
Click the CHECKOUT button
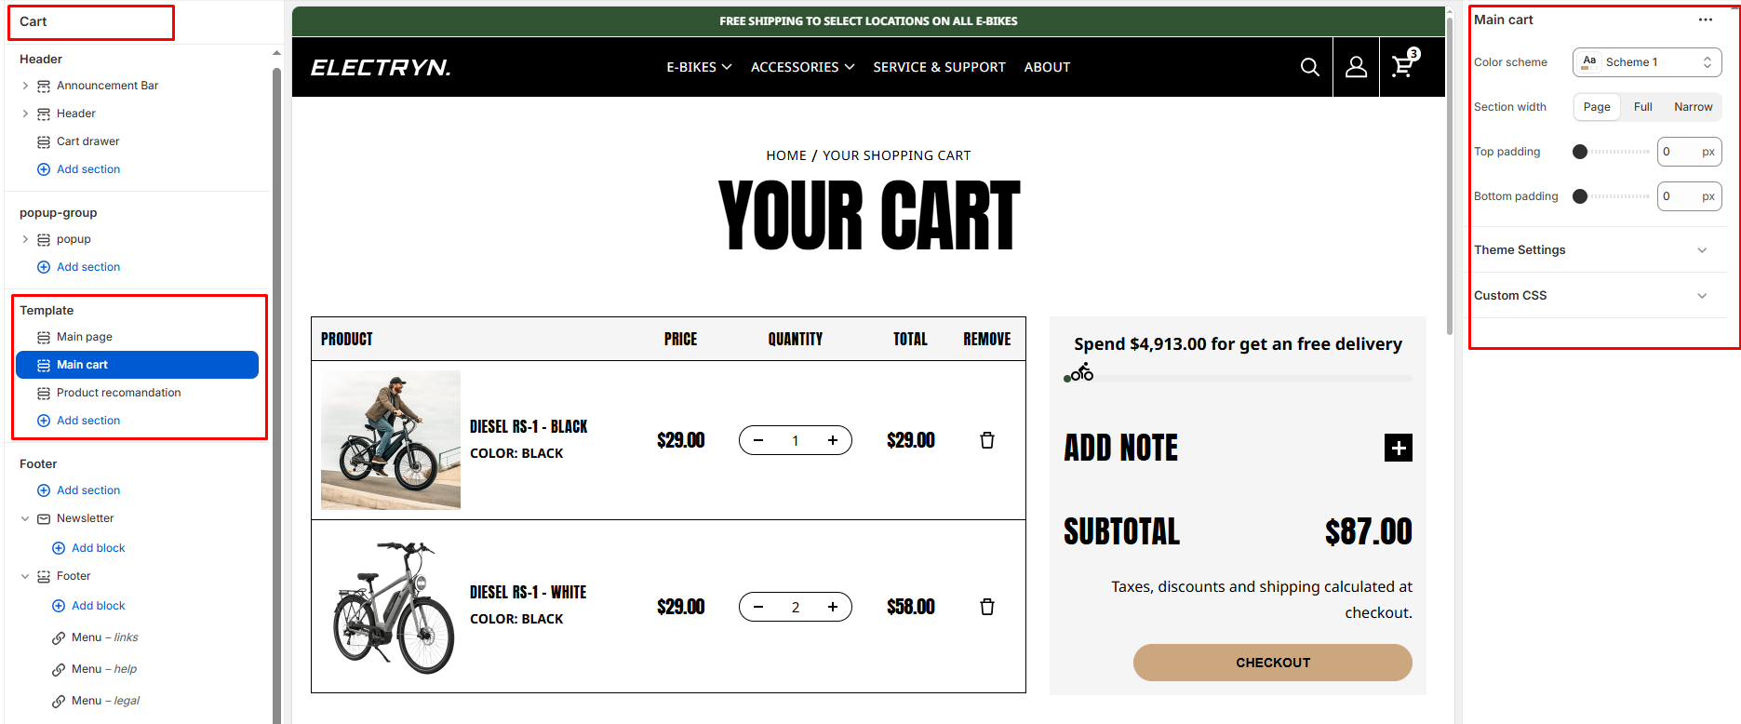click(1272, 663)
